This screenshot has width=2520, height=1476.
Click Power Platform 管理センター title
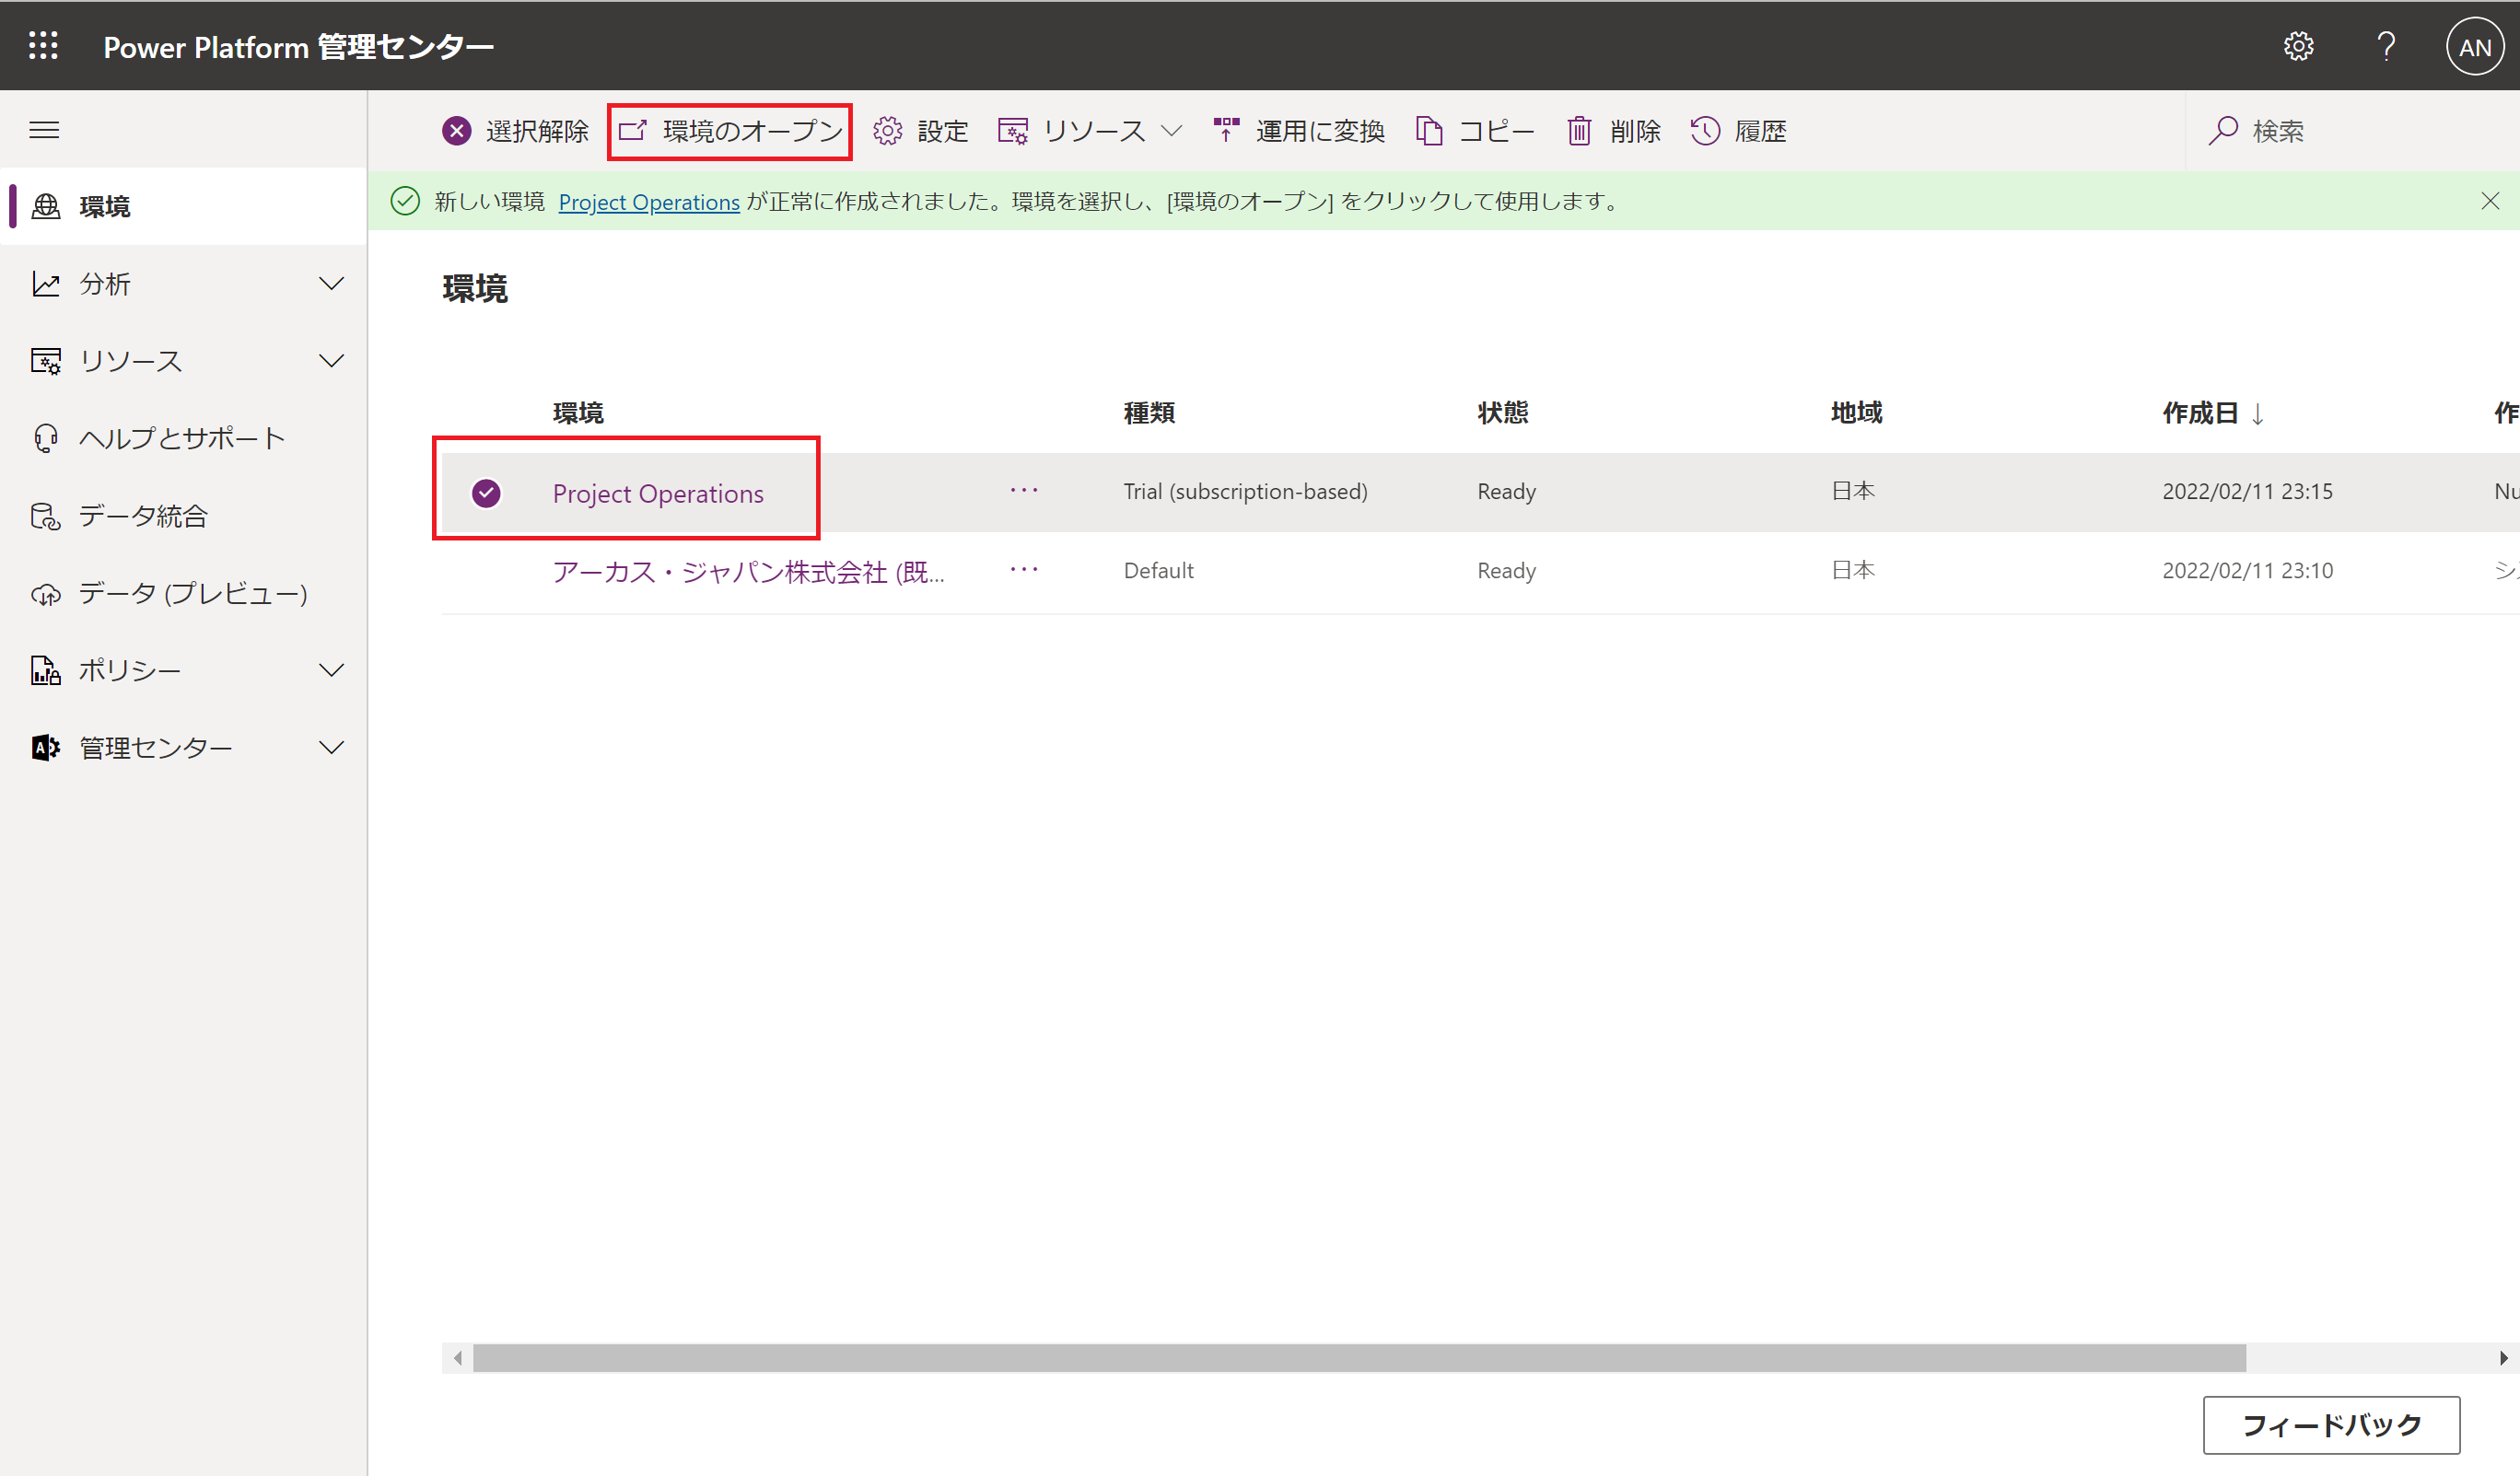[x=298, y=47]
